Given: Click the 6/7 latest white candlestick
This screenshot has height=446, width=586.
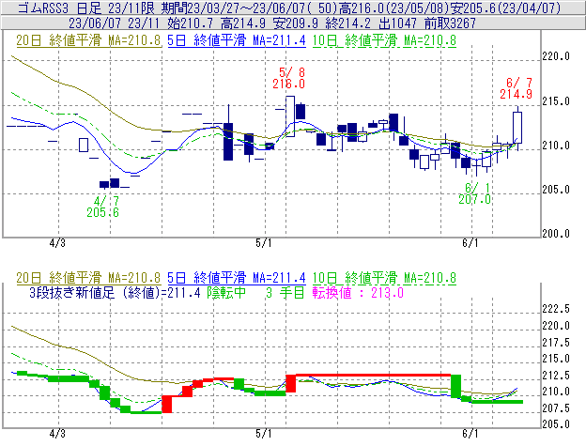Looking at the screenshot, I should point(517,128).
